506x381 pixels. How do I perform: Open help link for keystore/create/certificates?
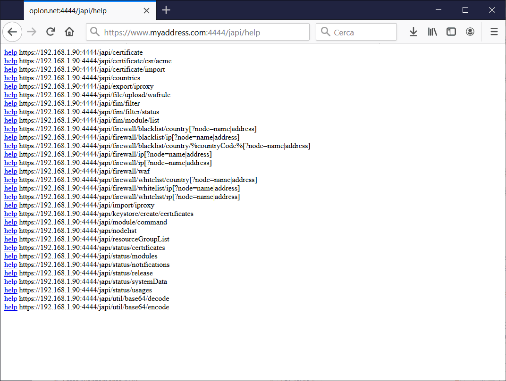(x=11, y=214)
